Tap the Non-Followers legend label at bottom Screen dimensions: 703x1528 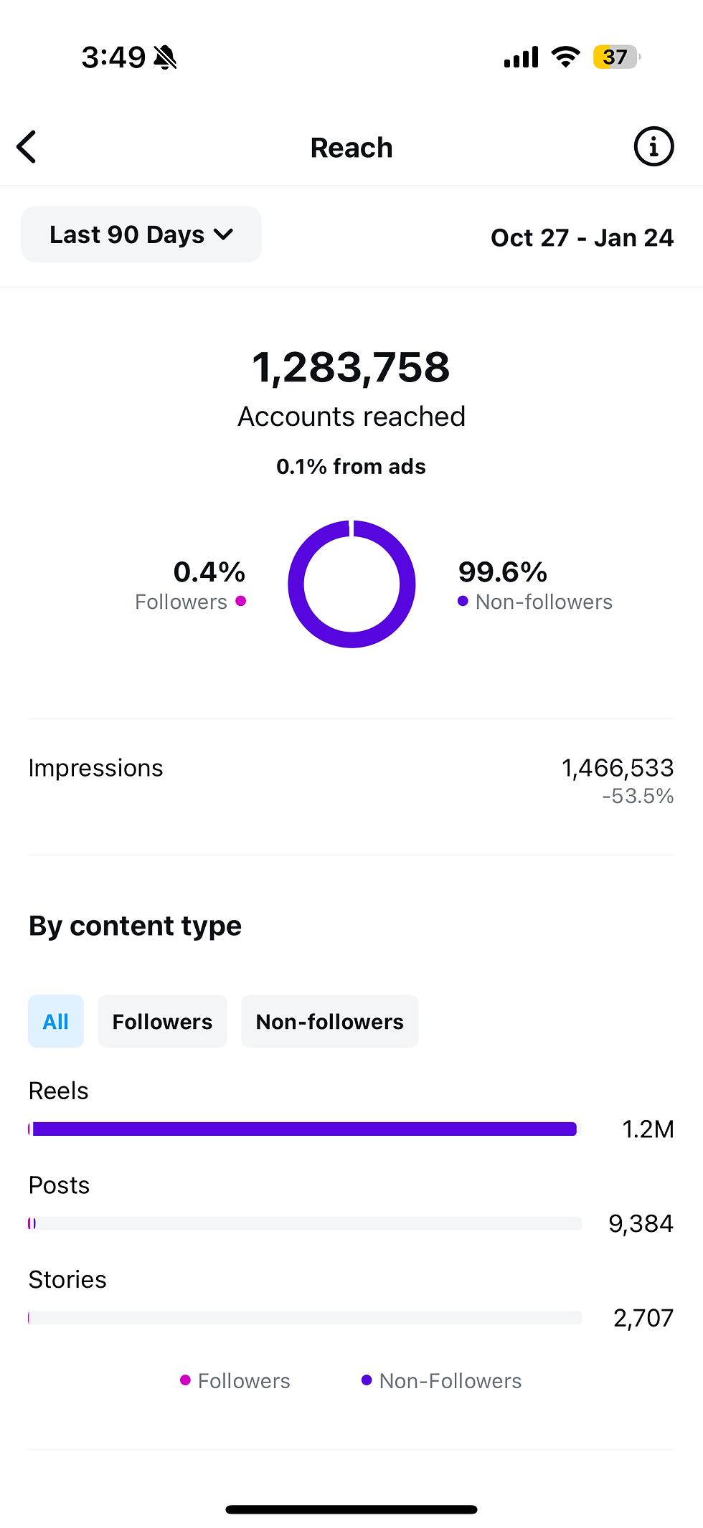[x=450, y=1381]
